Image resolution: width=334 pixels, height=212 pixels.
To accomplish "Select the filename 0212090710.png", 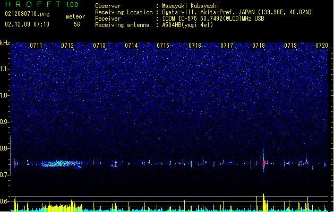I will [x=27, y=14].
